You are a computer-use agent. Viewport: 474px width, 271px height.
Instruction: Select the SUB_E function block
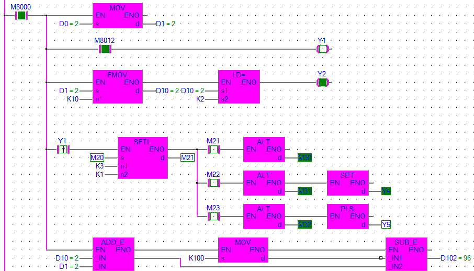coord(406,254)
